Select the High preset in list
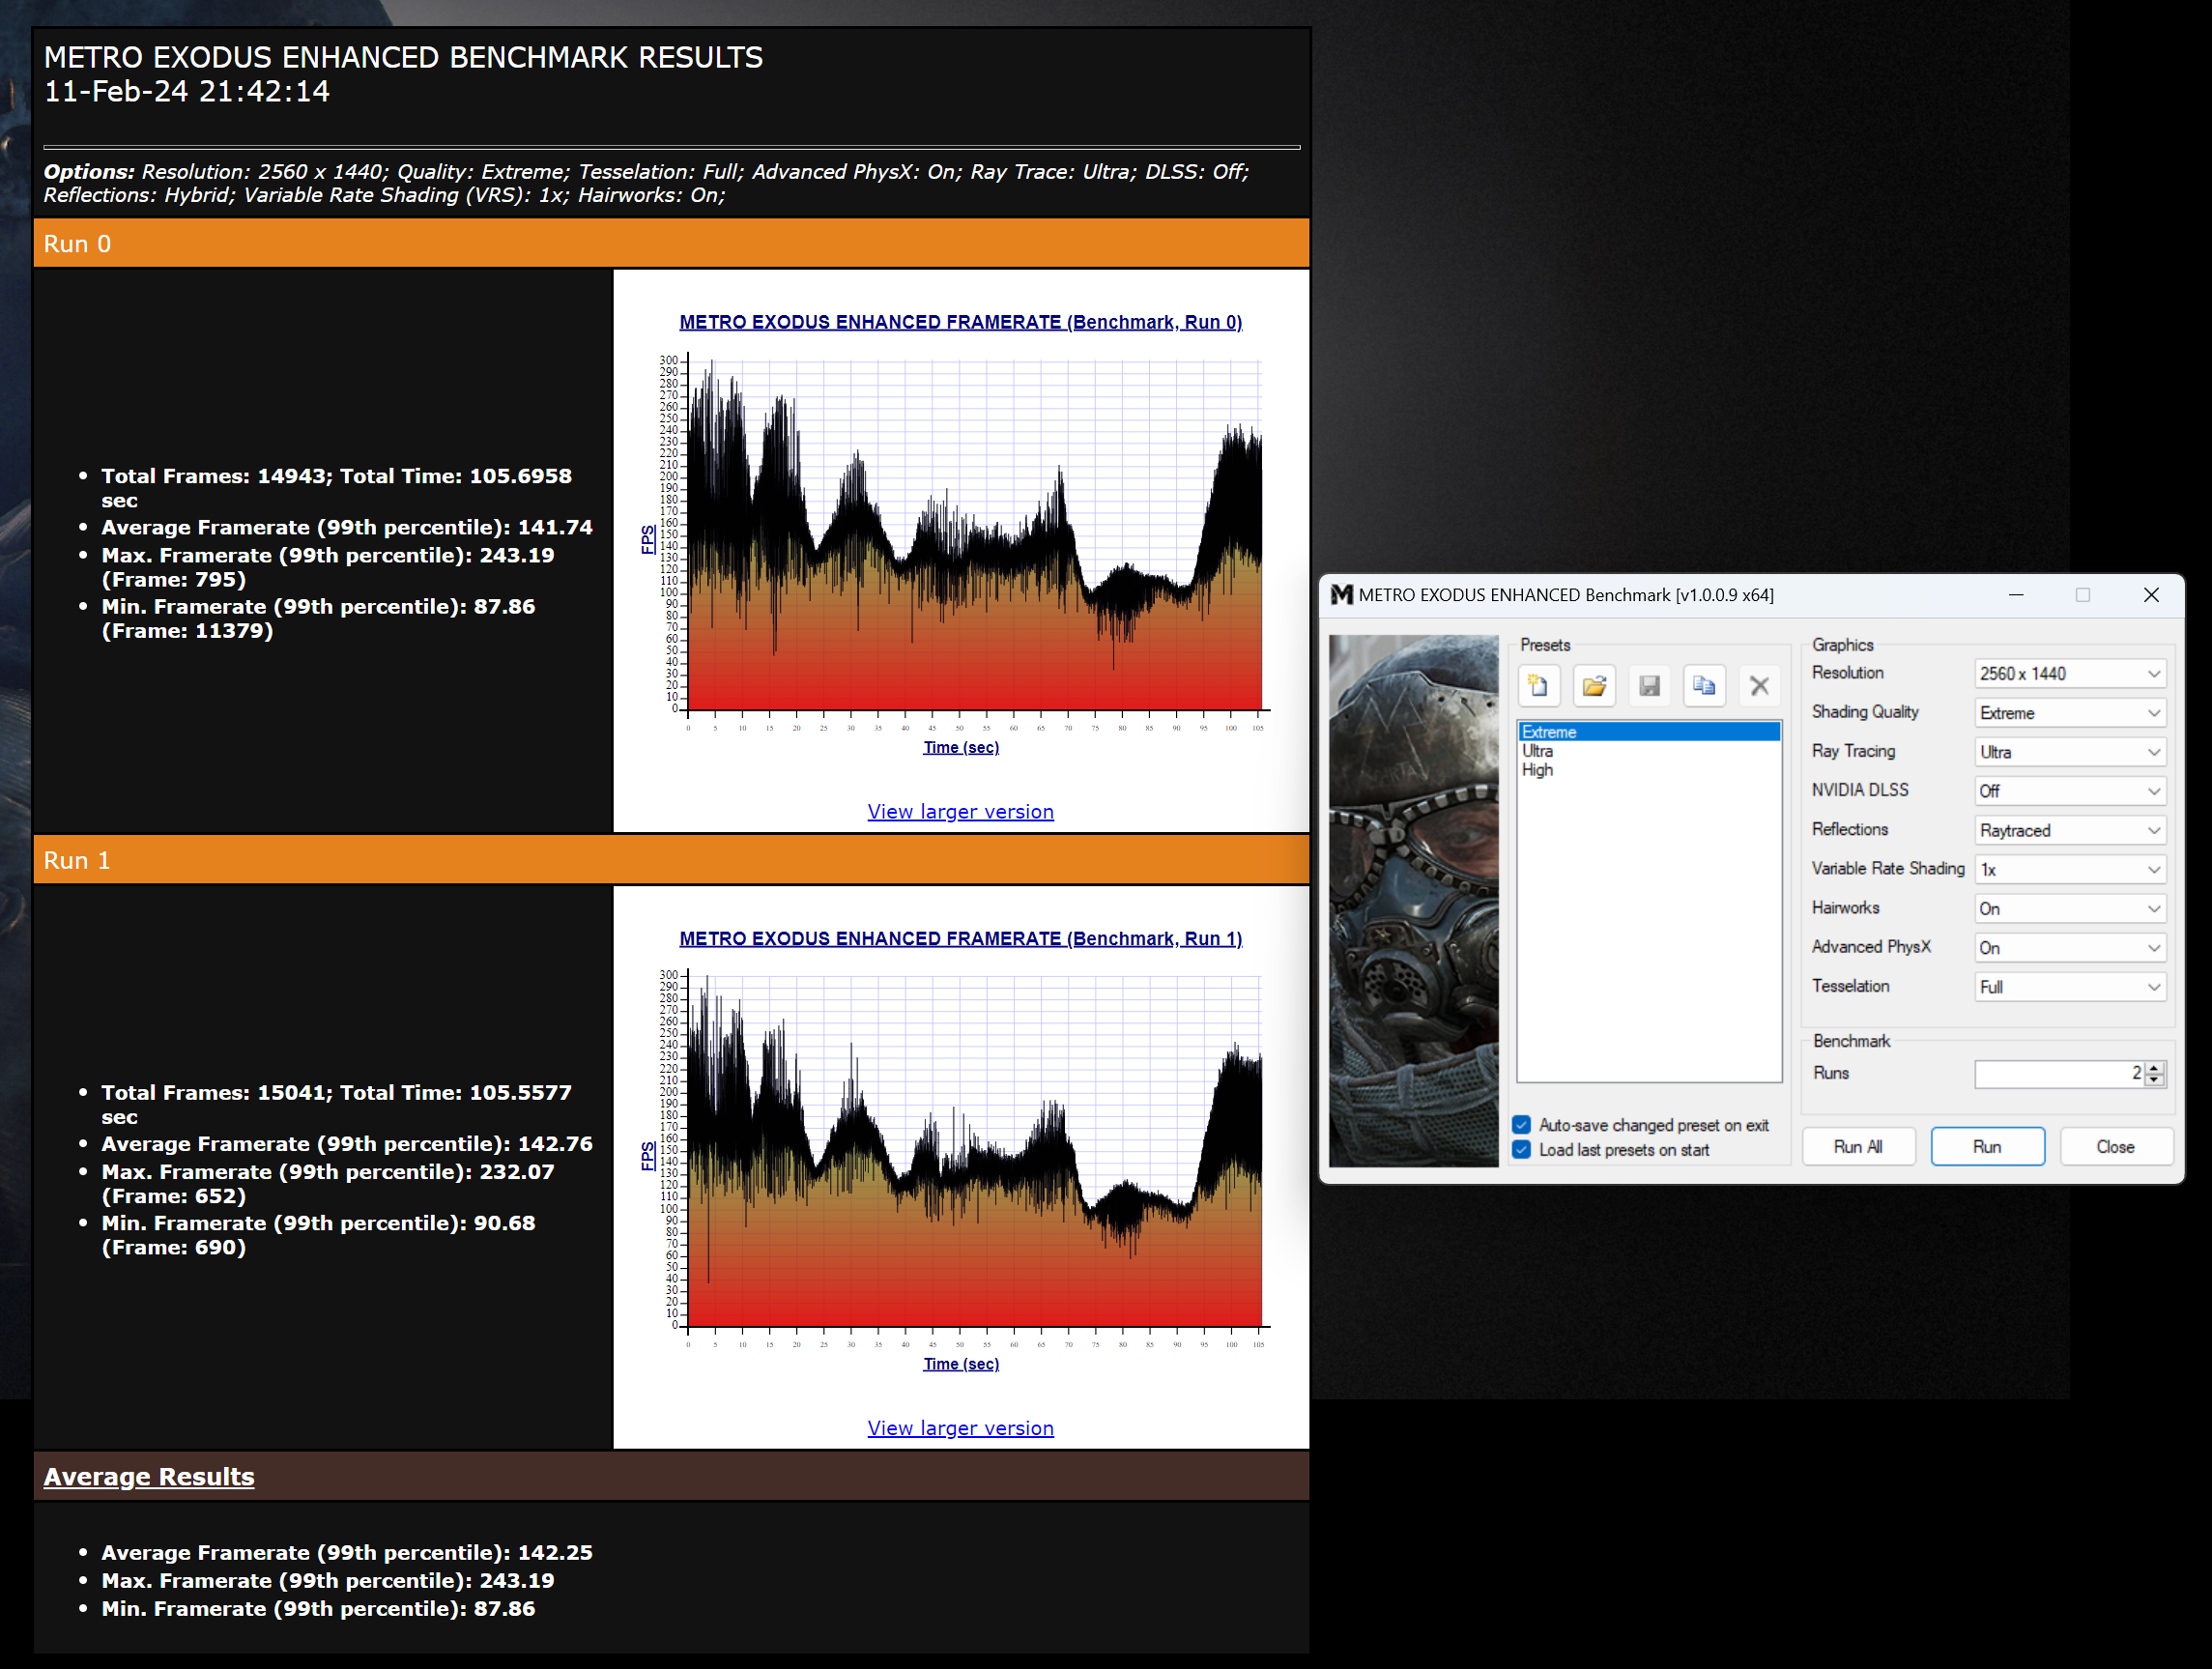The height and width of the screenshot is (1669, 2212). [x=1537, y=770]
